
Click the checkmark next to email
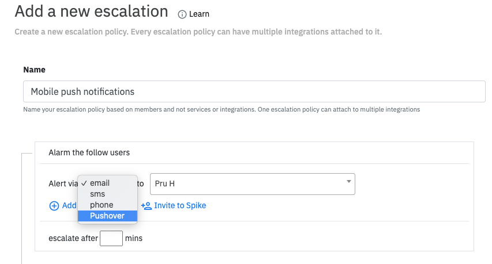pos(84,183)
